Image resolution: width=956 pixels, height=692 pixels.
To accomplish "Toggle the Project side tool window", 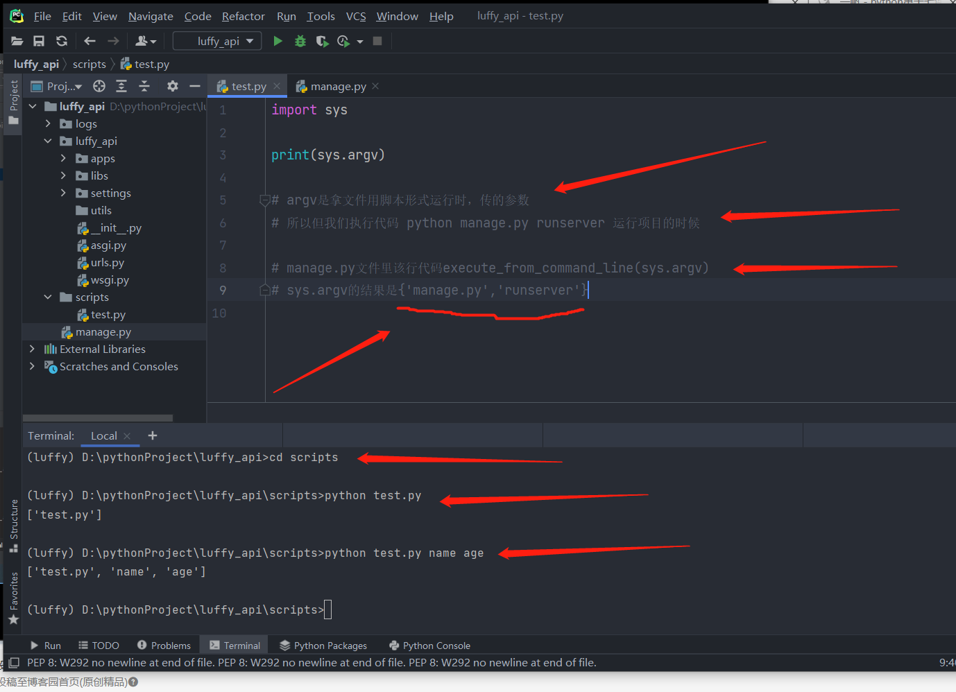I will [x=13, y=103].
